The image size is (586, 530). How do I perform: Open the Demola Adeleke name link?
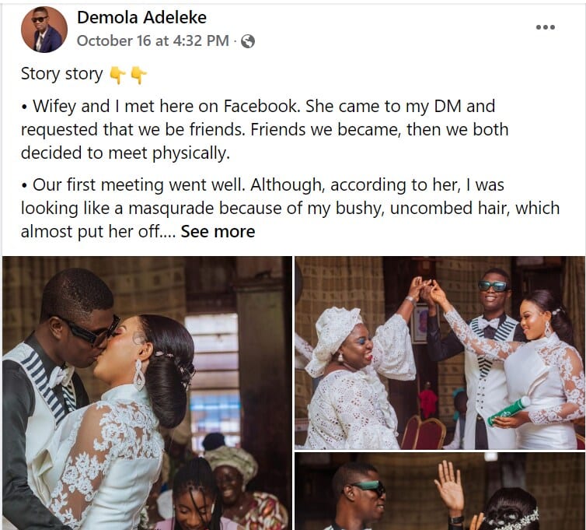pyautogui.click(x=141, y=17)
